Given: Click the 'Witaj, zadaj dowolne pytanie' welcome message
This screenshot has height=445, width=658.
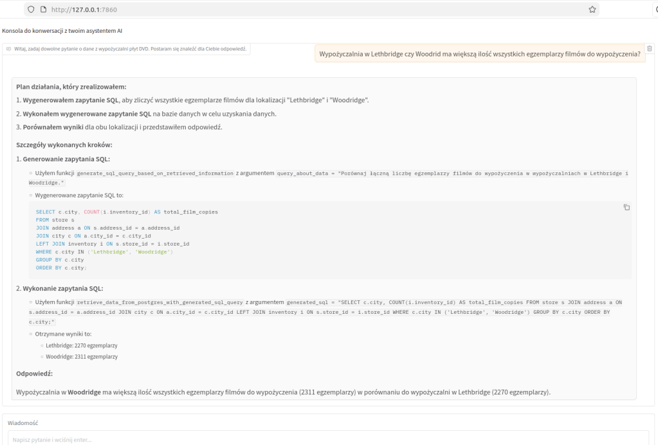Looking at the screenshot, I should coord(130,49).
